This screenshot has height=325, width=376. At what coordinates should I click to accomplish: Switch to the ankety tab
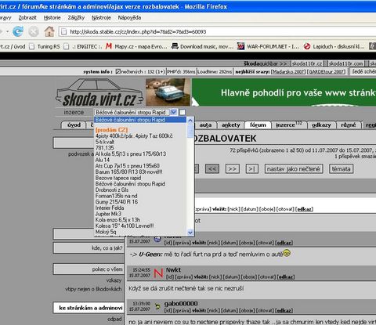[x=231, y=125]
